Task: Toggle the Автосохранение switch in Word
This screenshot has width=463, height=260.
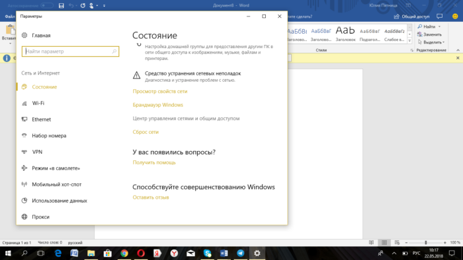Action: pyautogui.click(x=47, y=5)
